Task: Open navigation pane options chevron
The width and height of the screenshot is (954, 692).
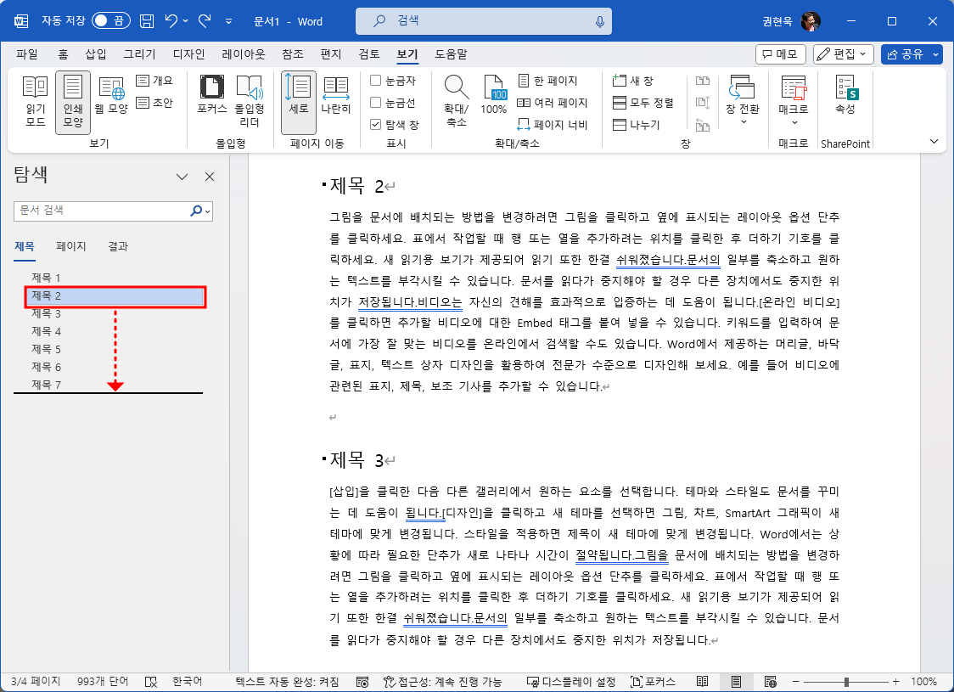Action: (182, 177)
